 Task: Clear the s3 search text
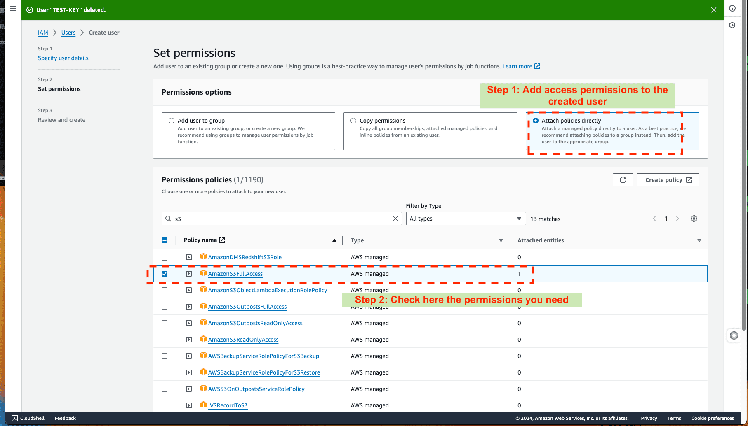pyautogui.click(x=395, y=219)
